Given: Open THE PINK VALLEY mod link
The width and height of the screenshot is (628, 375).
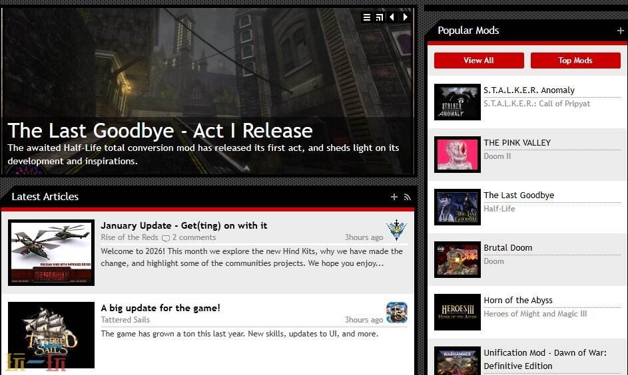Looking at the screenshot, I should (517, 143).
